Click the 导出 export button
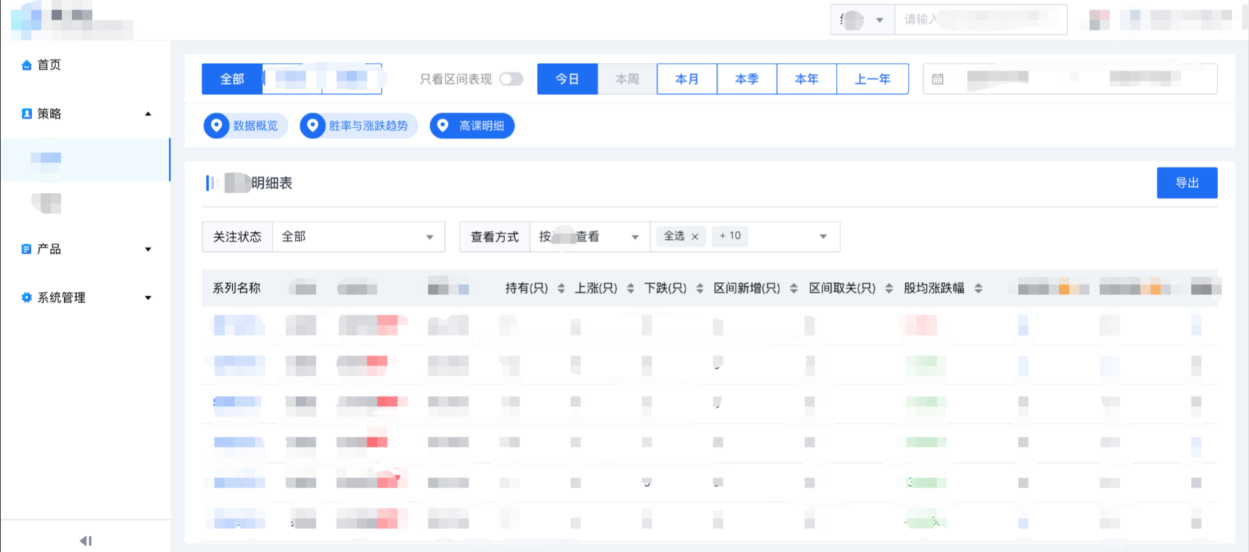 [x=1187, y=183]
